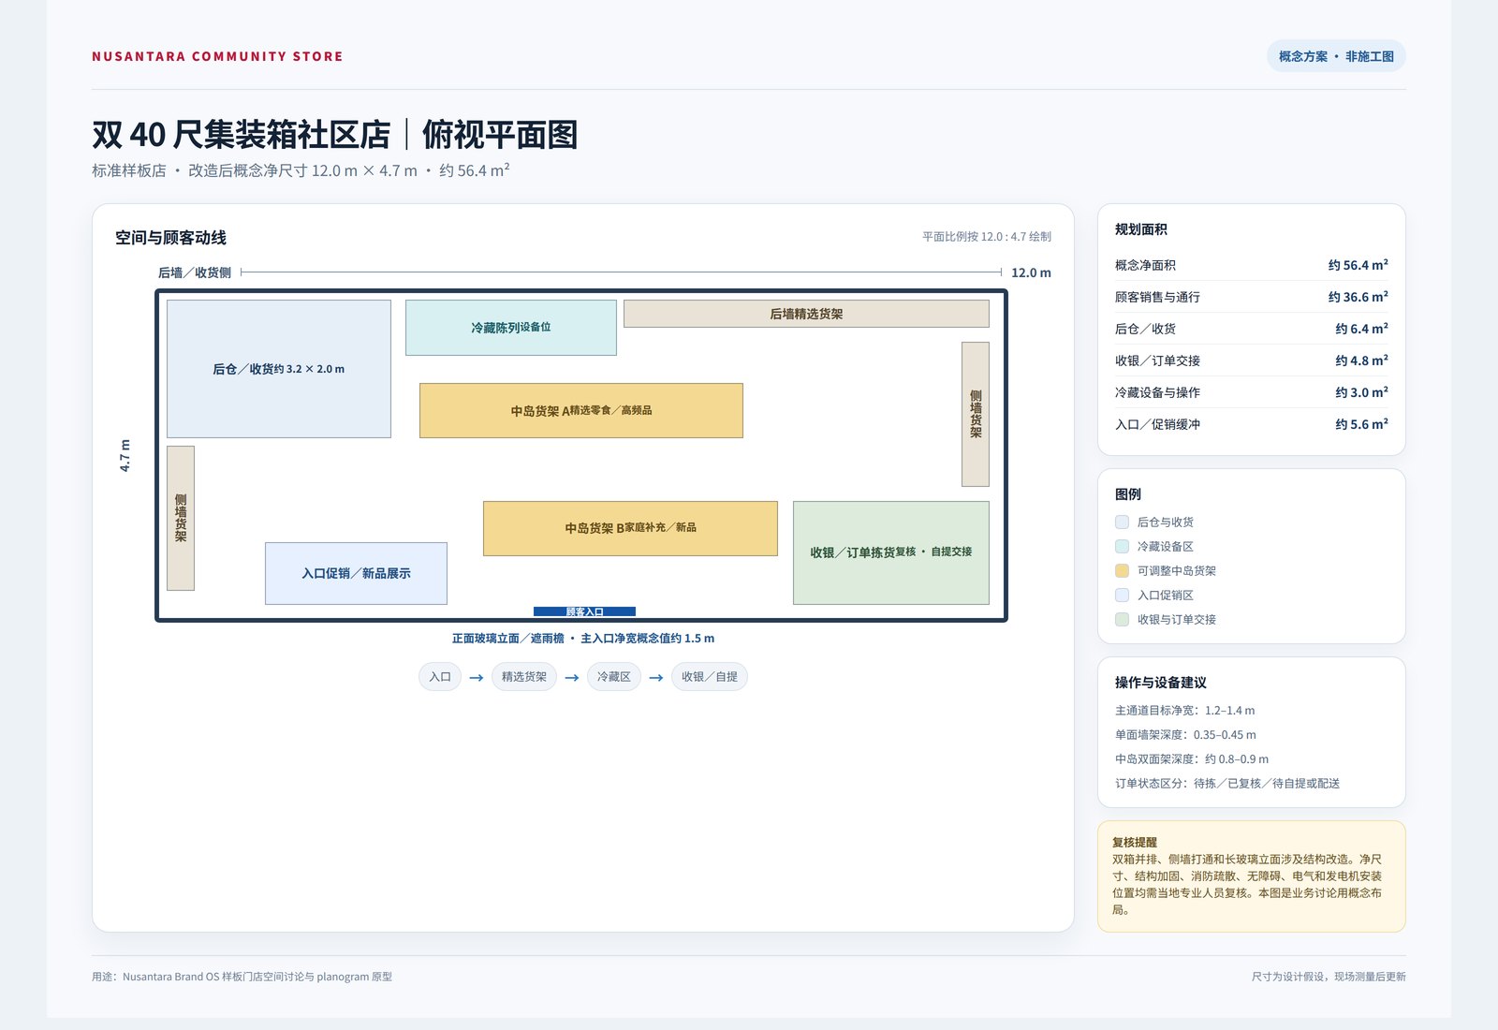The height and width of the screenshot is (1030, 1498).
Task: Click the 平面比例按 12.0 : 4.7 绘制 note
Action: tap(987, 237)
